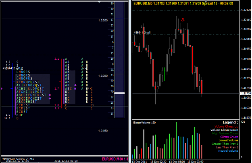Click the 4.3 value beside the TPO profile
This screenshot has height=163, width=252.
coord(8,62)
